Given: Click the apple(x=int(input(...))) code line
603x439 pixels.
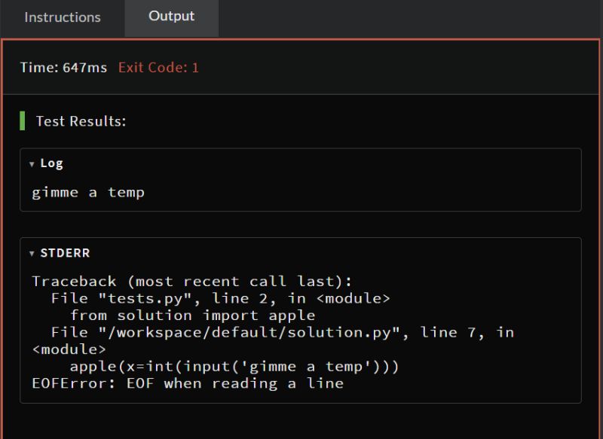Looking at the screenshot, I should click(x=234, y=367).
